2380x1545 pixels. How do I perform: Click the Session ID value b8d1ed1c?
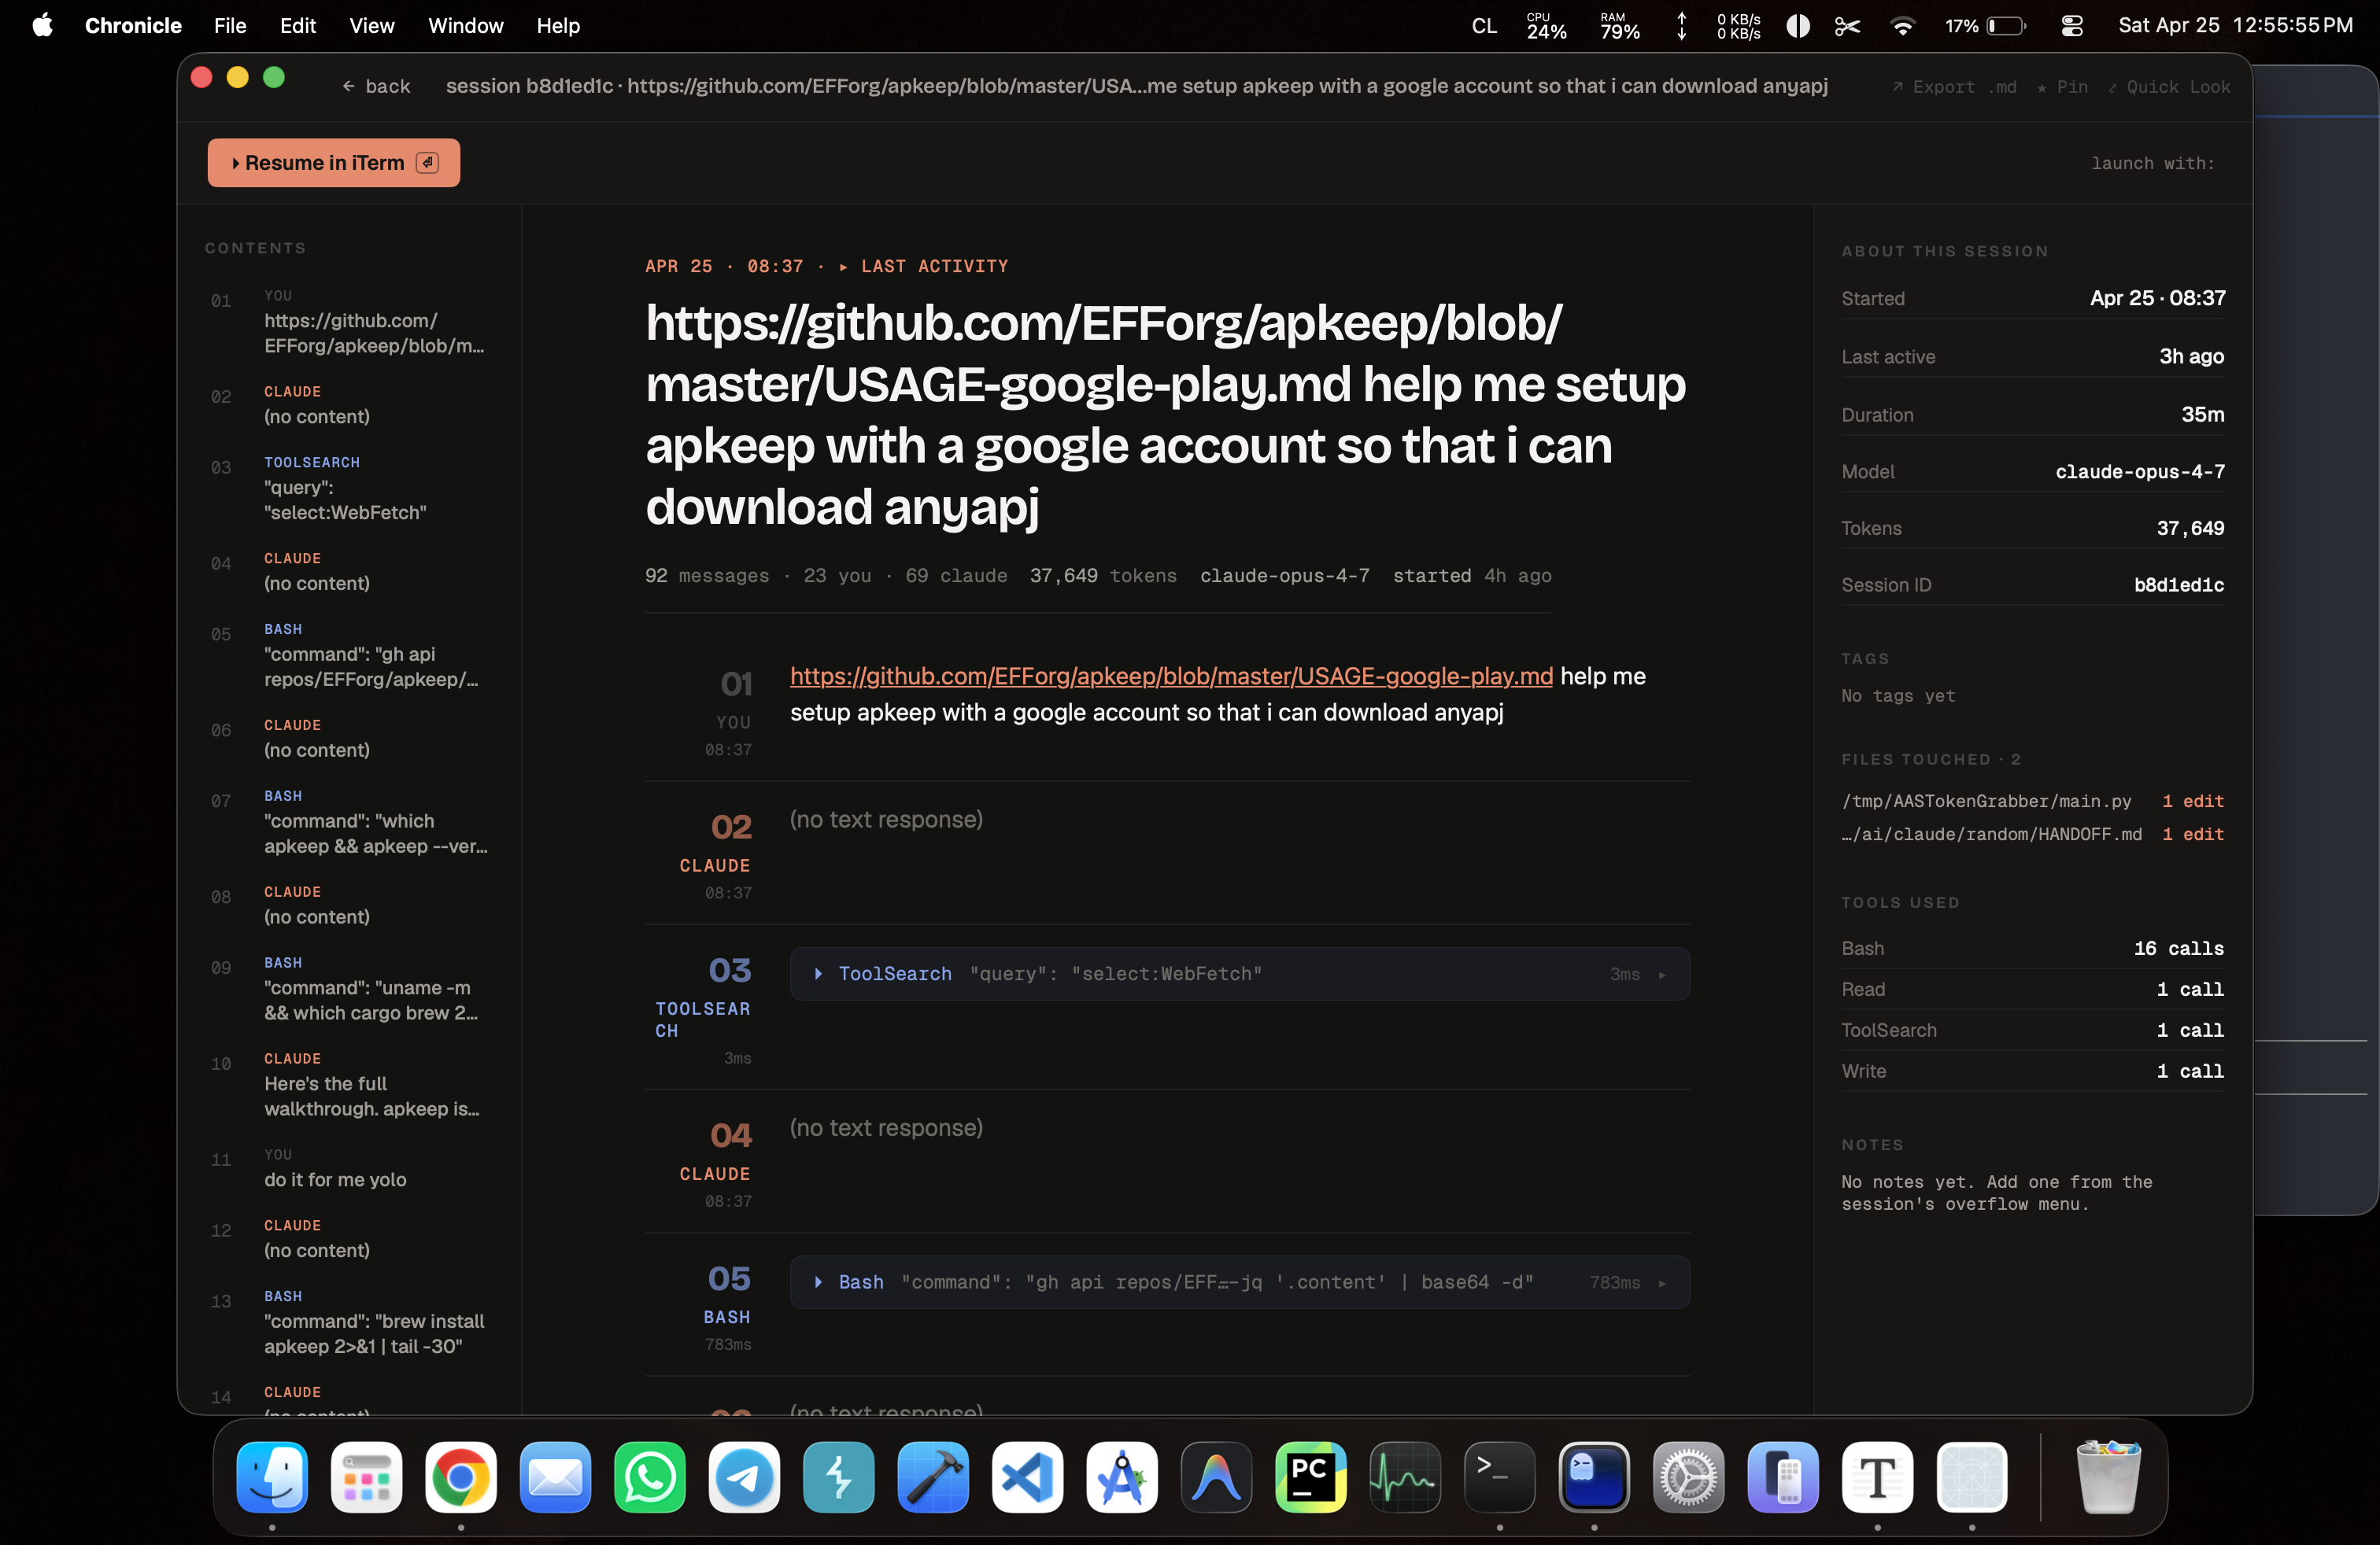click(2179, 584)
